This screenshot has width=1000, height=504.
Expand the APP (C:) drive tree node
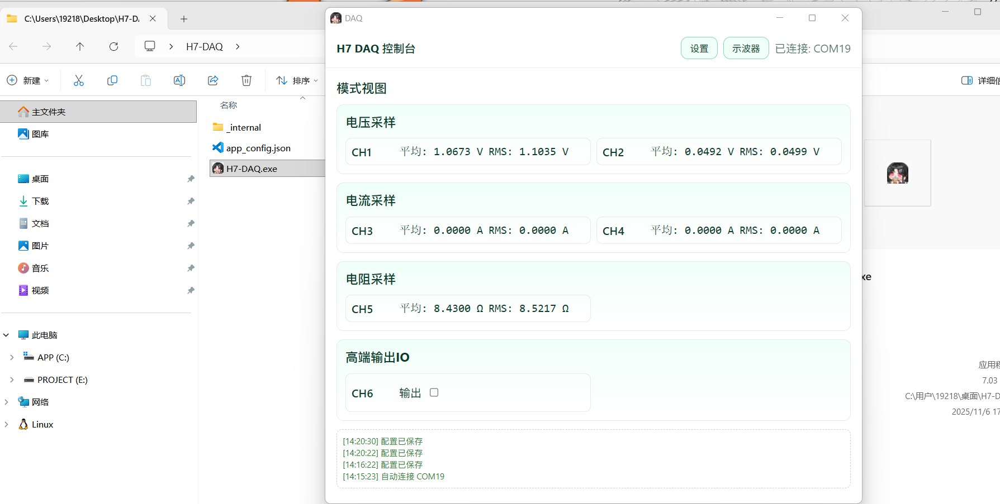[x=12, y=357]
